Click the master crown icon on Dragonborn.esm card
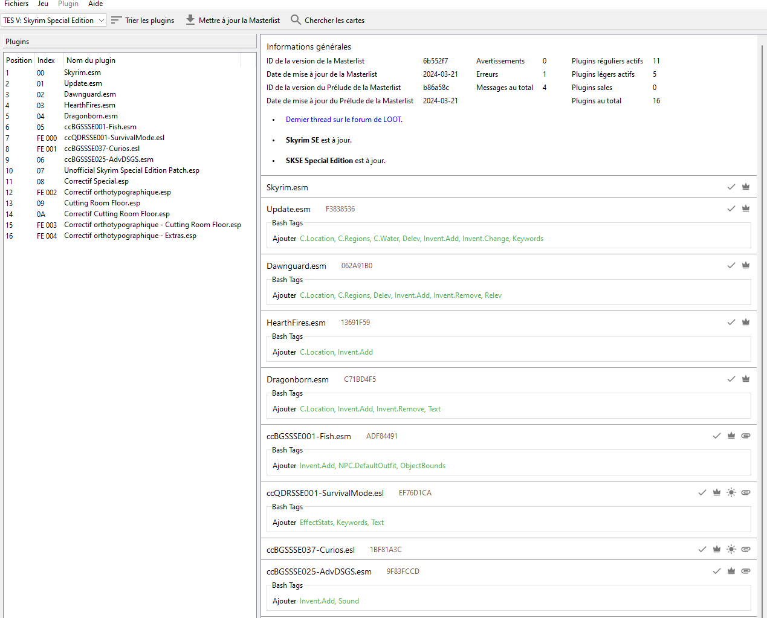This screenshot has height=618, width=767. [746, 379]
